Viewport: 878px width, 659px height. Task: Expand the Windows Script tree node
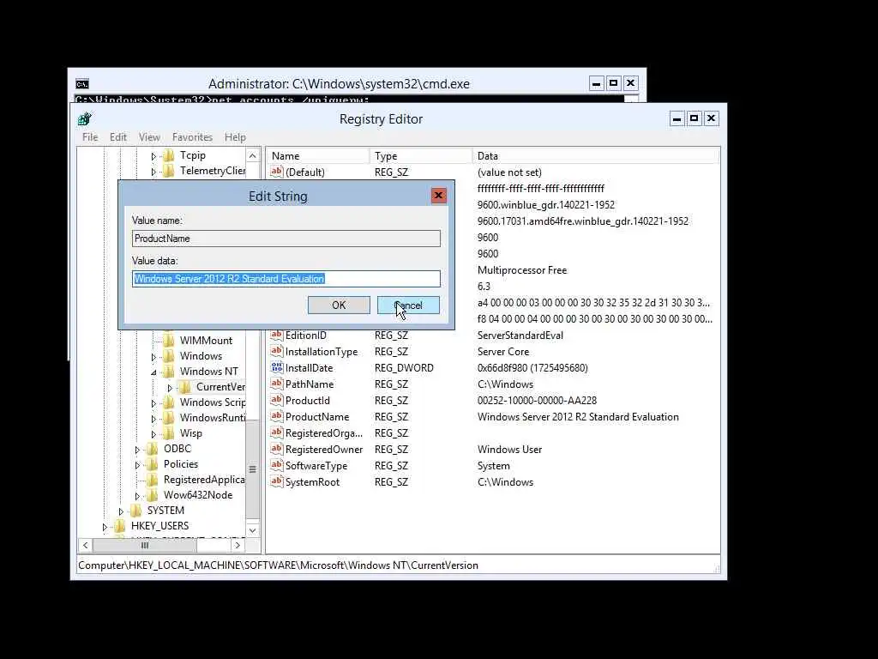click(x=153, y=403)
